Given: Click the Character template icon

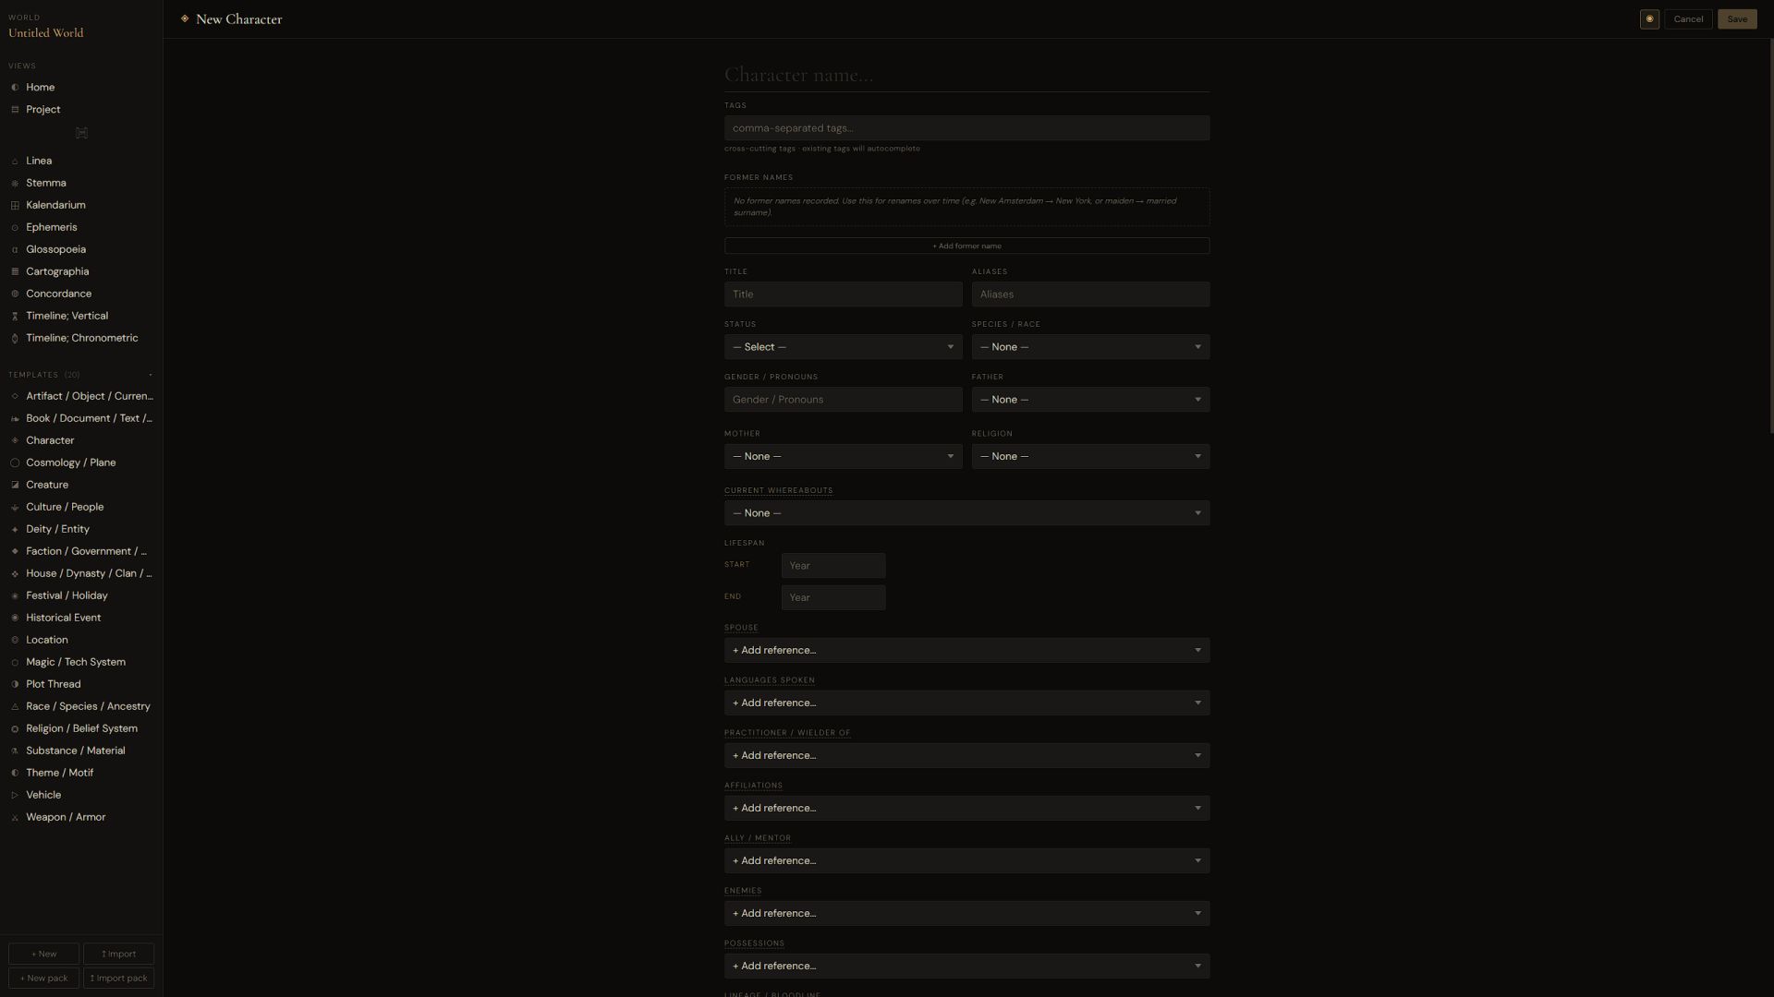Looking at the screenshot, I should [15, 441].
